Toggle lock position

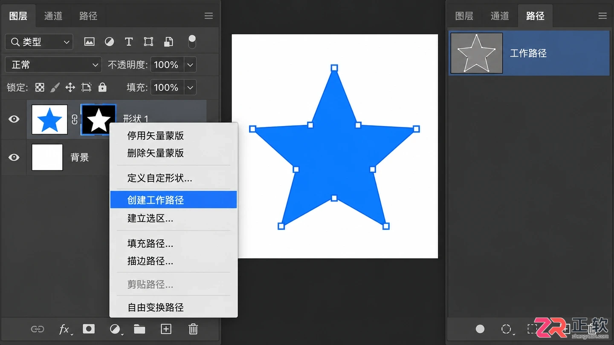pyautogui.click(x=70, y=87)
